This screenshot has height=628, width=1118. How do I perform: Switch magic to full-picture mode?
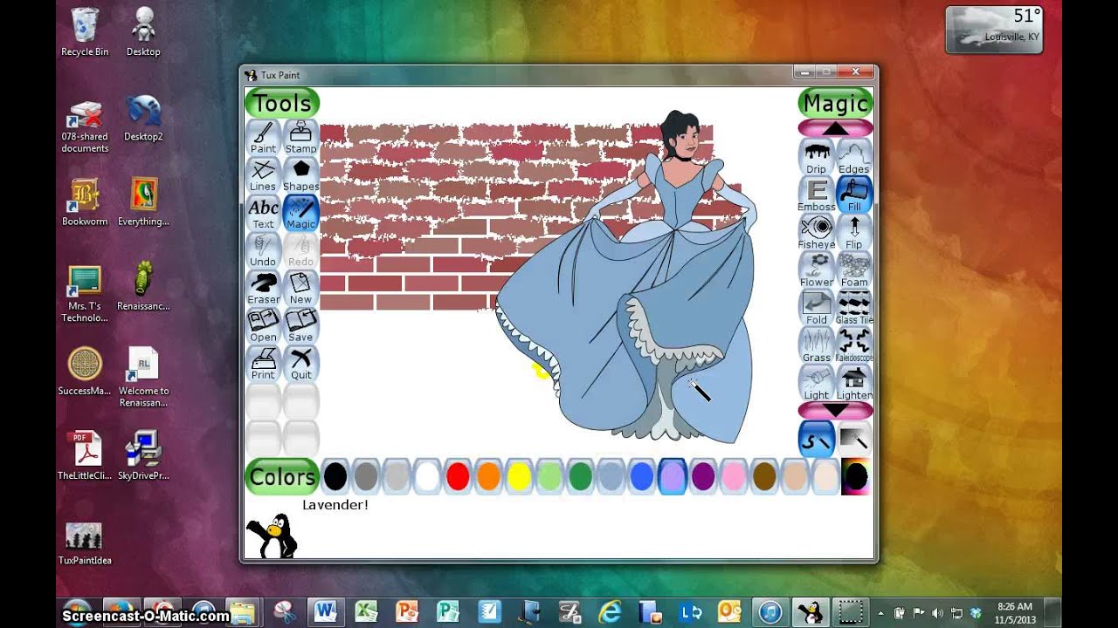pos(854,439)
